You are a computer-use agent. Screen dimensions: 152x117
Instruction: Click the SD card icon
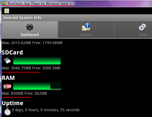(x=7, y=61)
